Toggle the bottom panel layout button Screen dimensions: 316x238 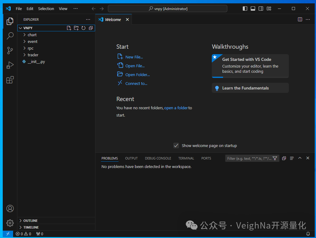253,9
